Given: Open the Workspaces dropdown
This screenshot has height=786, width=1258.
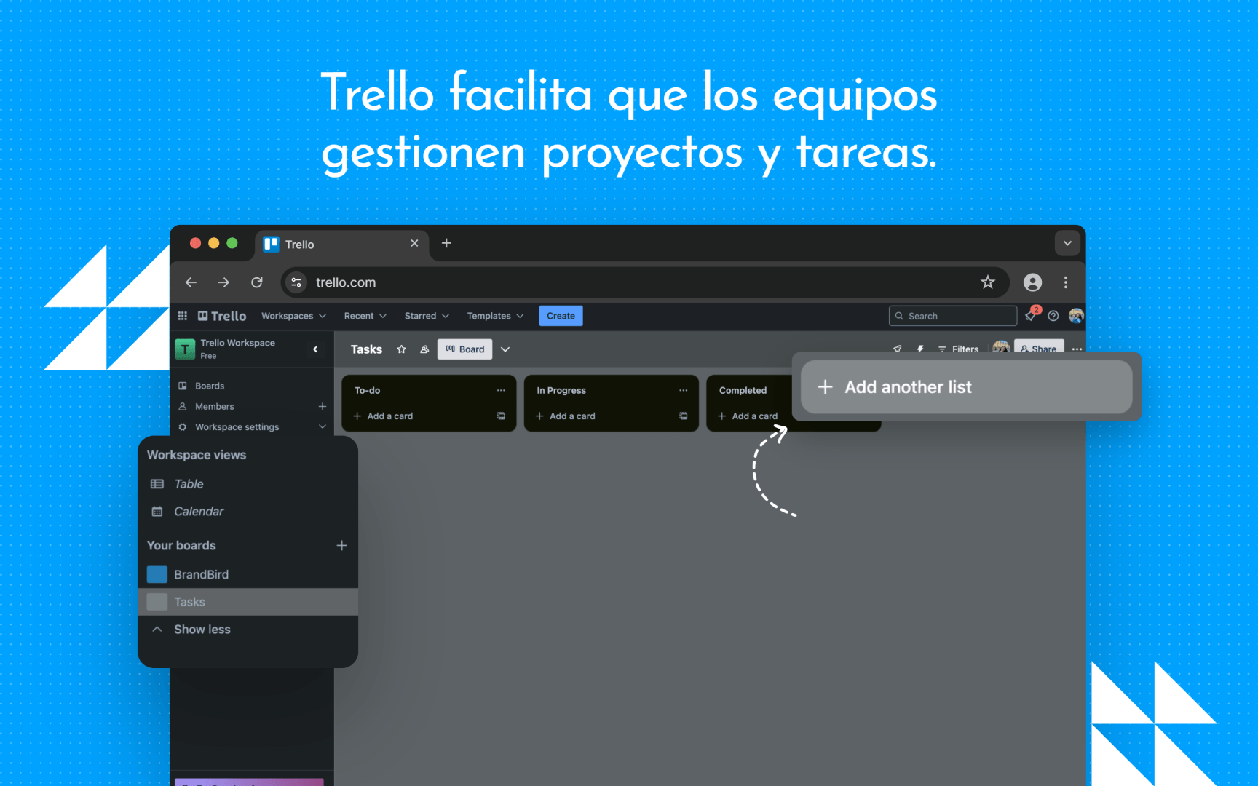Looking at the screenshot, I should coord(293,316).
